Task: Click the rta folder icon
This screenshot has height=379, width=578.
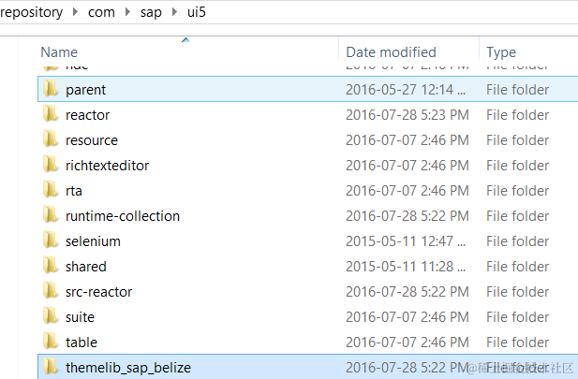Action: (x=51, y=190)
